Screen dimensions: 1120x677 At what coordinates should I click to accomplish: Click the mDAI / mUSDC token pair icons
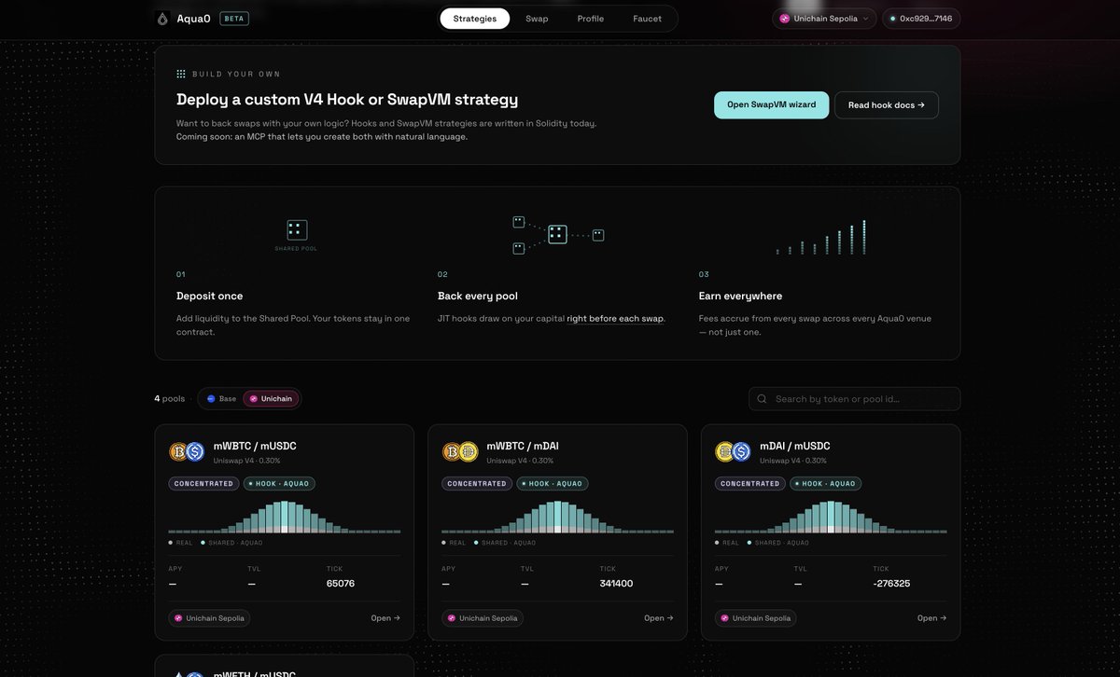tap(733, 451)
